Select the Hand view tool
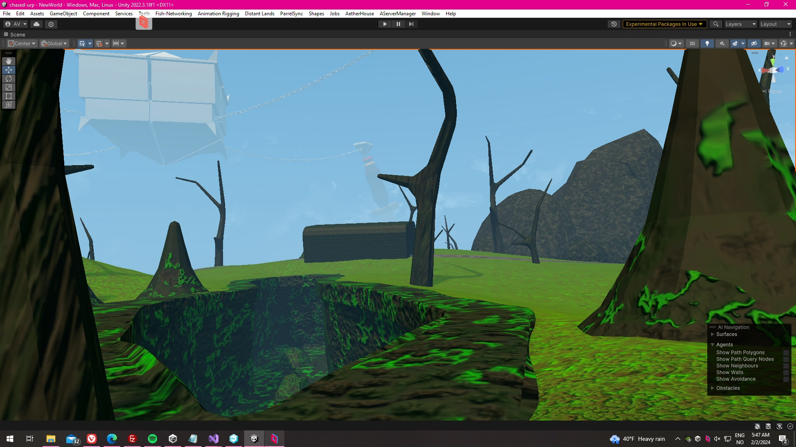Image resolution: width=796 pixels, height=447 pixels. click(x=9, y=61)
